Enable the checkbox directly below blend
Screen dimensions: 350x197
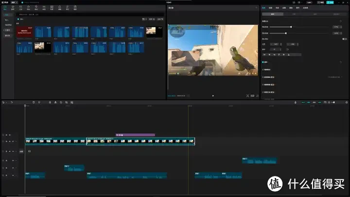[x=263, y=70]
